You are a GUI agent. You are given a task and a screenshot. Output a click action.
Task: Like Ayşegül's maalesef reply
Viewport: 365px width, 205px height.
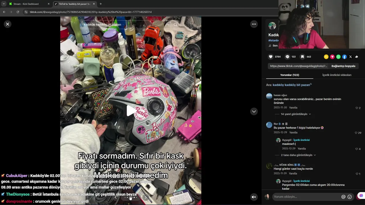coord(357,149)
